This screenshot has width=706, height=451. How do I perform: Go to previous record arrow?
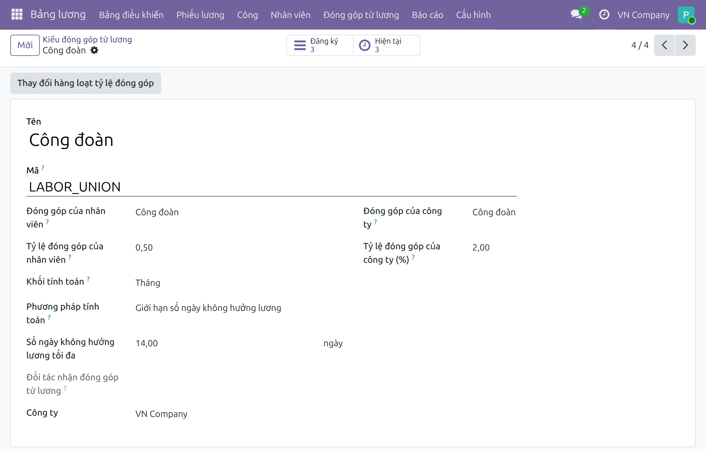(664, 45)
